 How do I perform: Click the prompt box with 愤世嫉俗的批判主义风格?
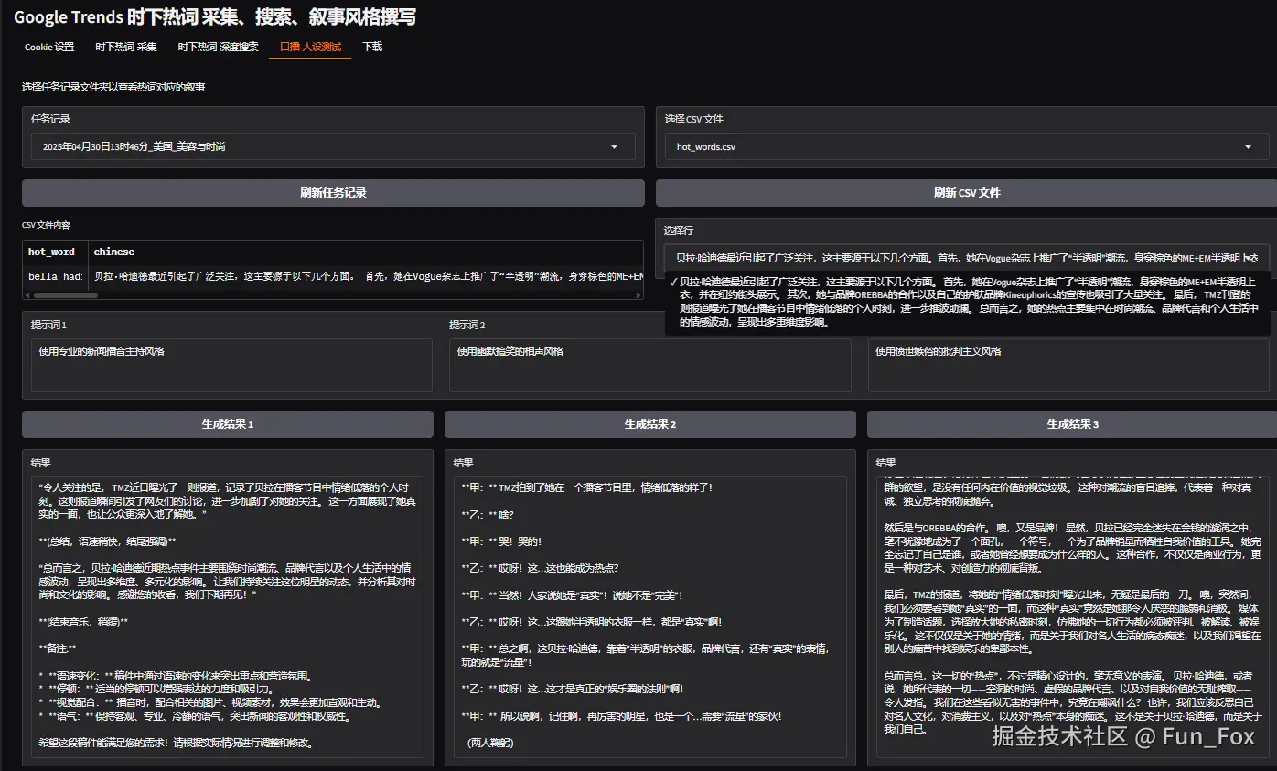click(x=1068, y=365)
